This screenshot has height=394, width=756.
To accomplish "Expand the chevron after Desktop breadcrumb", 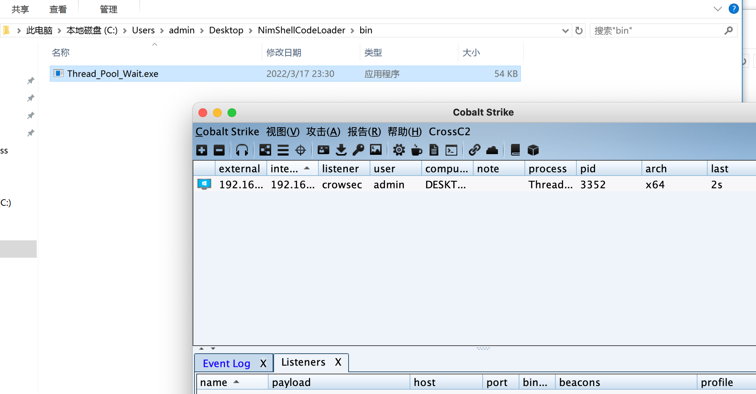I will point(250,31).
